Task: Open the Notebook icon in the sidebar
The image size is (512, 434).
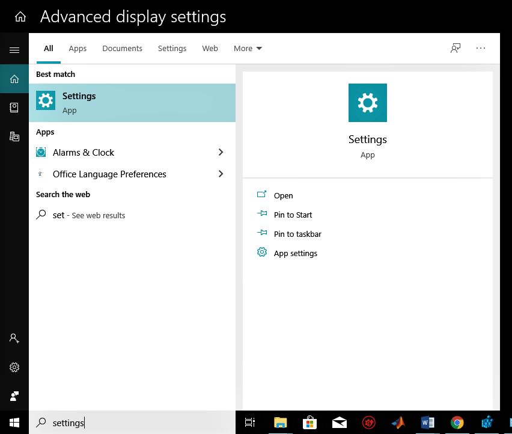Action: pyautogui.click(x=14, y=108)
